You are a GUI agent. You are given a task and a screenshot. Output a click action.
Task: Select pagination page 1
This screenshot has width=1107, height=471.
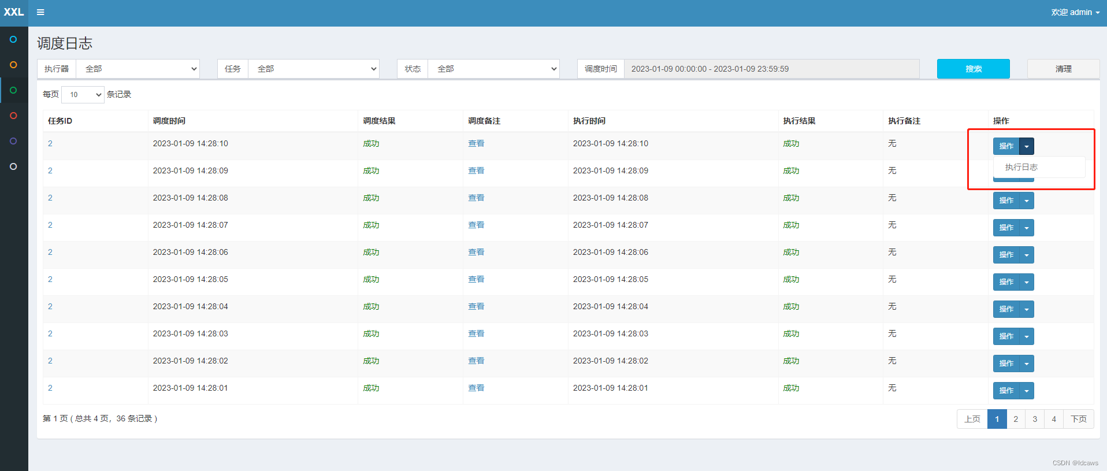pos(997,419)
